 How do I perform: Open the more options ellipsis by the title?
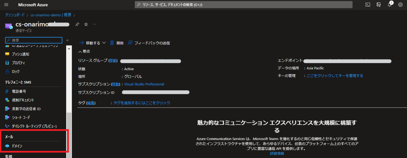tap(95, 24)
